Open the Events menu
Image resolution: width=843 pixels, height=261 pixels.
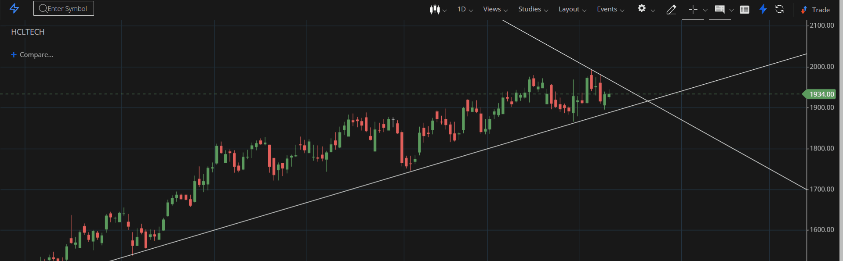point(610,9)
